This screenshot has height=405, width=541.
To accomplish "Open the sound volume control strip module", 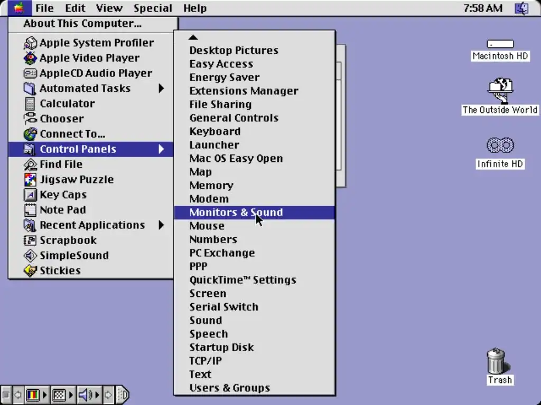I will pos(89,394).
